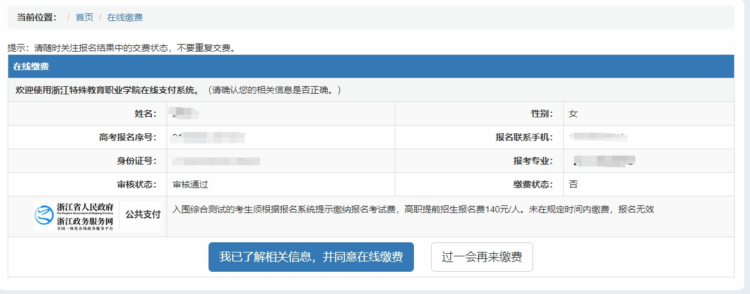Click the 缴费状态 value 否
Viewport: 750px width, 294px height.
pyautogui.click(x=573, y=184)
